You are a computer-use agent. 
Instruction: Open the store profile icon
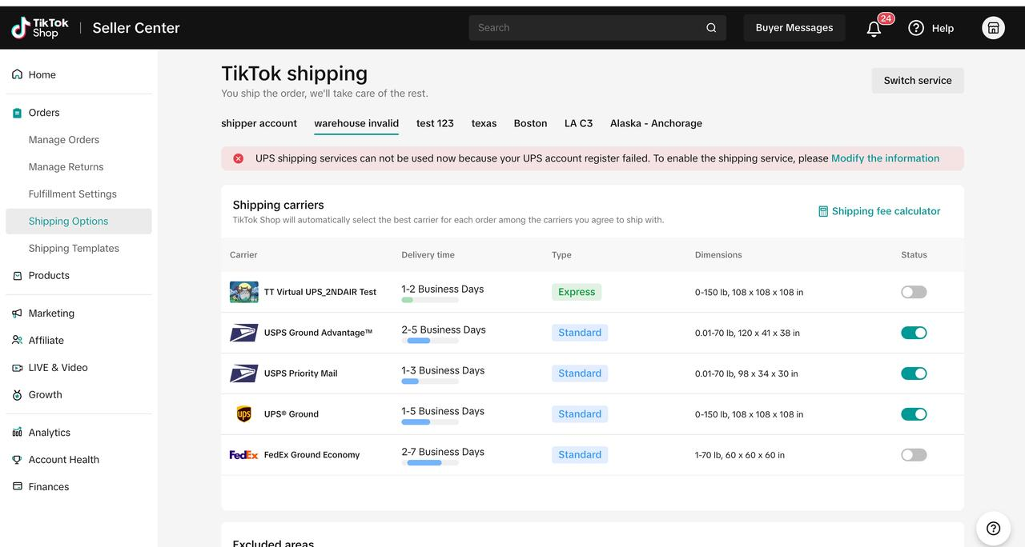993,28
